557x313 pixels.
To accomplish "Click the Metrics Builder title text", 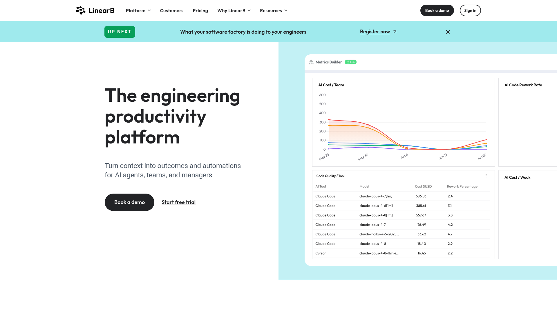I will tap(329, 62).
